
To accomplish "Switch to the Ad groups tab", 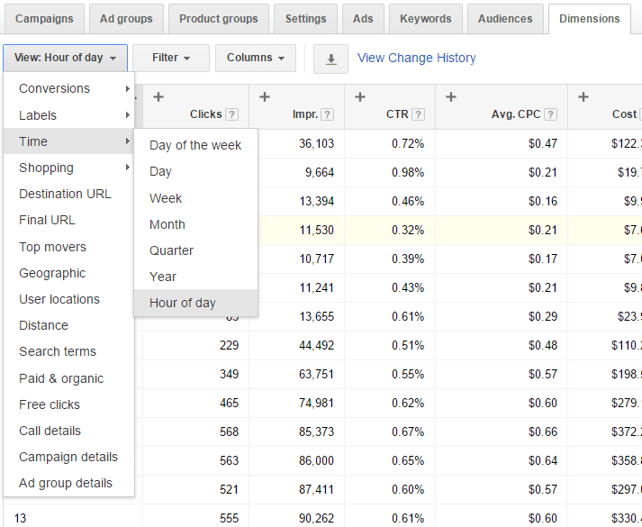I will coord(126,18).
